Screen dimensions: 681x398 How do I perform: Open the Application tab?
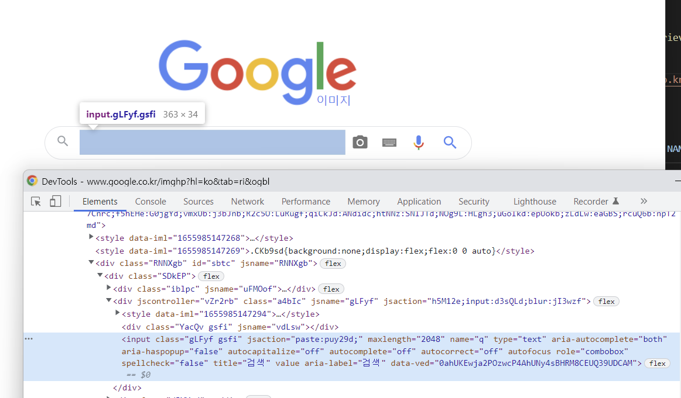(419, 202)
